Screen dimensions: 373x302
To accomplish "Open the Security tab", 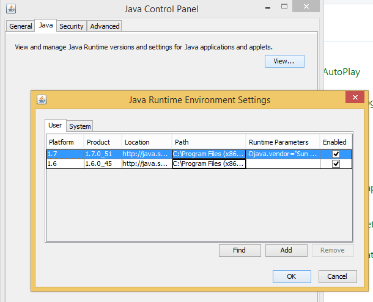I will pos(71,26).
